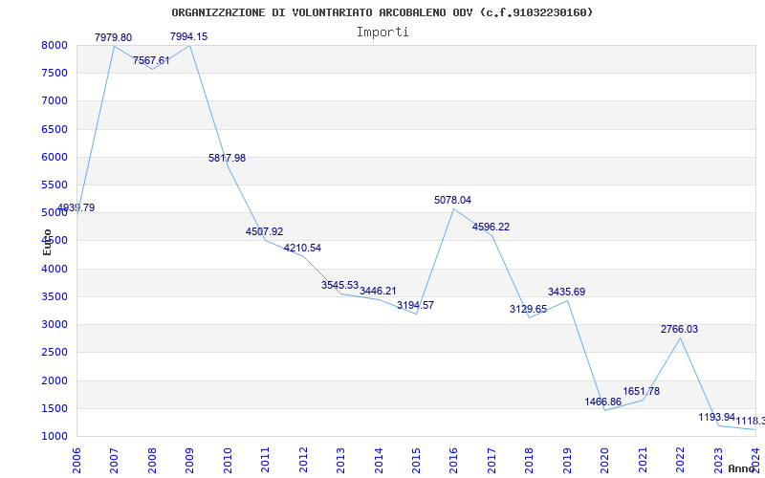This screenshot has height=478, width=765.
Task: Click the 5817.98 data label
Action: tap(227, 158)
